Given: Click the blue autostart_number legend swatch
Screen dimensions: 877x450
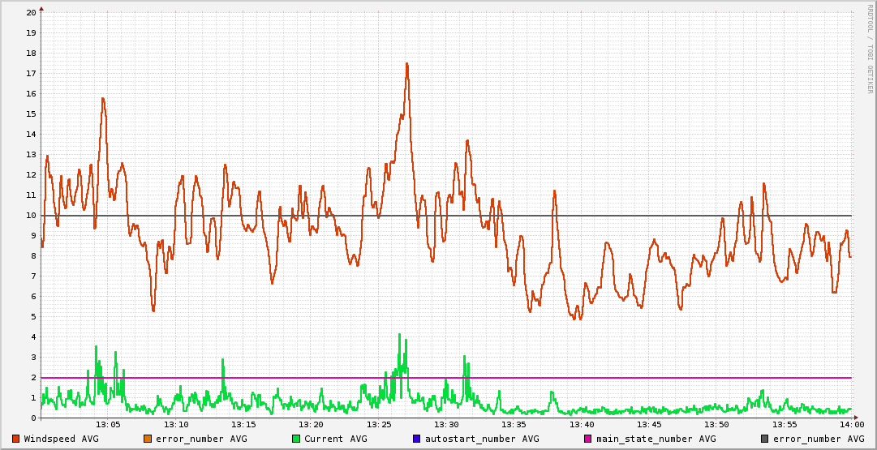Looking at the screenshot, I should point(417,439).
